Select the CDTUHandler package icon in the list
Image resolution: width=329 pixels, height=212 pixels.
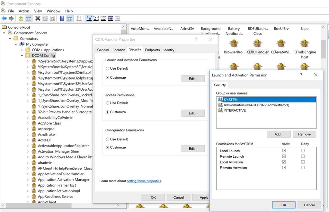(257, 44)
